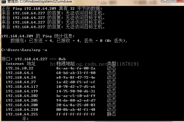This screenshot has height=122, width=184.
Task: Click the '半:' IME status line
Action: (25, 119)
